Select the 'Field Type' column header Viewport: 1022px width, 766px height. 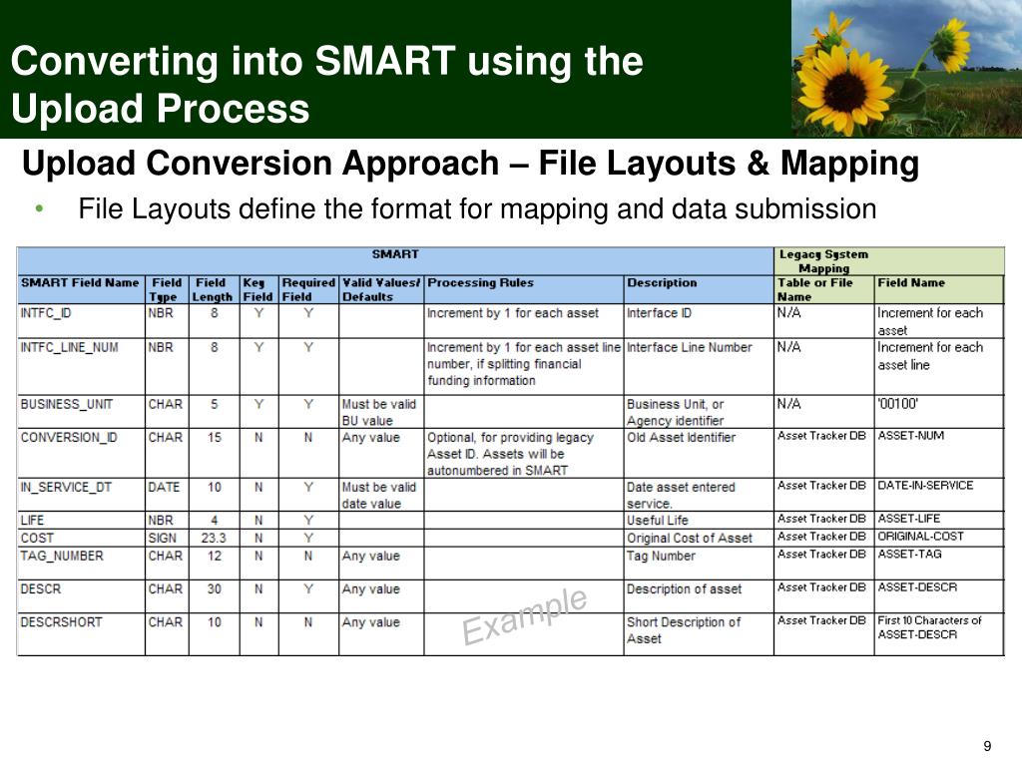coord(167,290)
